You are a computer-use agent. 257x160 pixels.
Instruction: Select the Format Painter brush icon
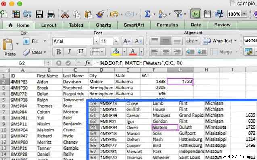(100, 14)
